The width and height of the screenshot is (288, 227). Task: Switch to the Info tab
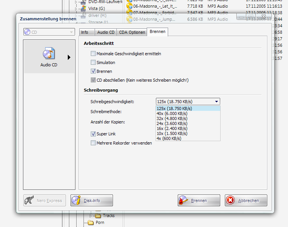pos(85,33)
